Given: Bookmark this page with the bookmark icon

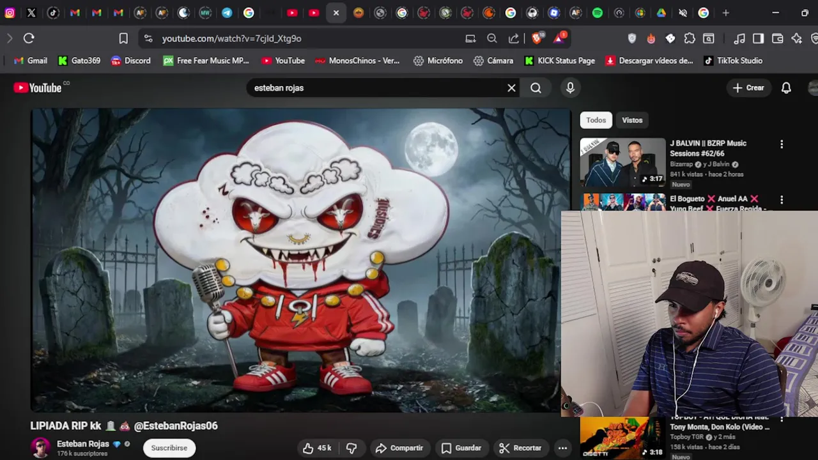Looking at the screenshot, I should pyautogui.click(x=123, y=38).
